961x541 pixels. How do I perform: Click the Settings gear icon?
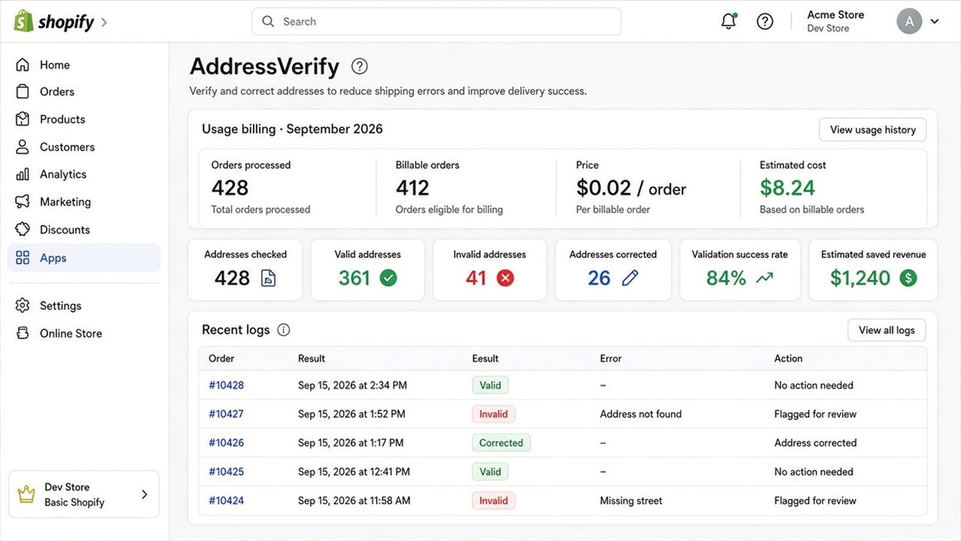23,305
